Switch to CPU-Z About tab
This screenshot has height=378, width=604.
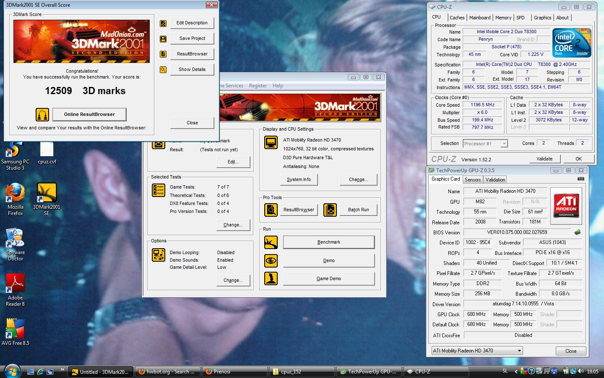(x=562, y=18)
